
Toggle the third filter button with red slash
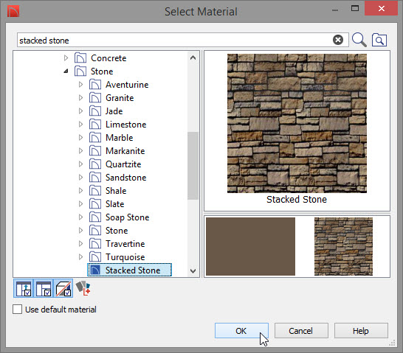(63, 288)
